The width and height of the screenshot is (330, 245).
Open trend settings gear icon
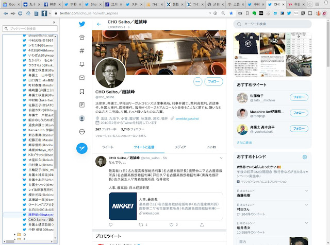point(305,157)
